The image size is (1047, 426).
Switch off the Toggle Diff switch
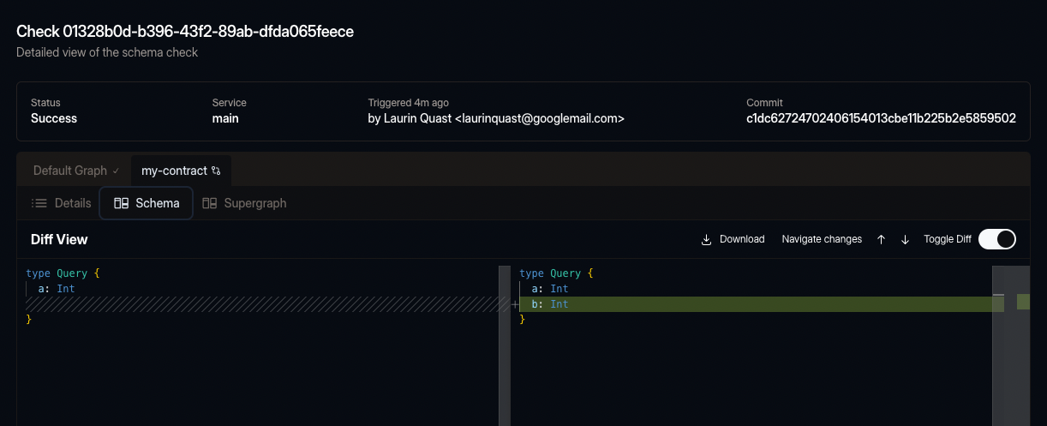click(996, 239)
